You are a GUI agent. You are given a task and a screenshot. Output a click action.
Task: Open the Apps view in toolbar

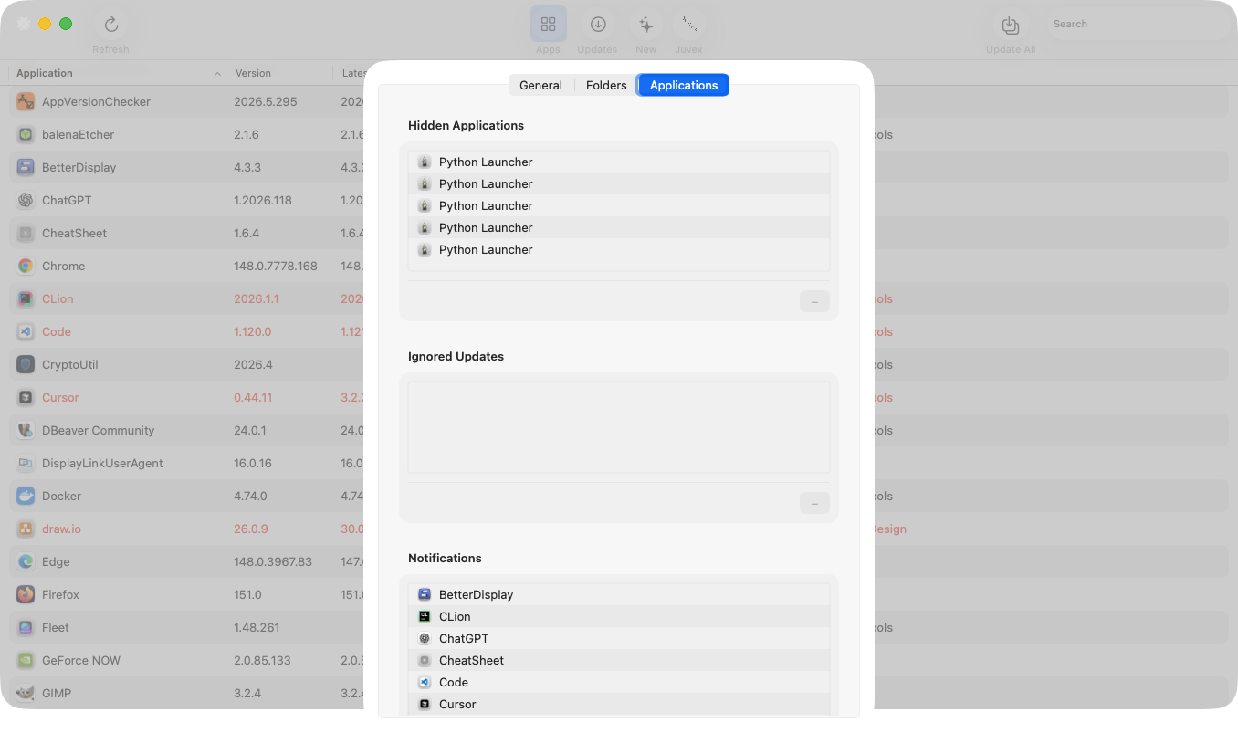pos(549,25)
